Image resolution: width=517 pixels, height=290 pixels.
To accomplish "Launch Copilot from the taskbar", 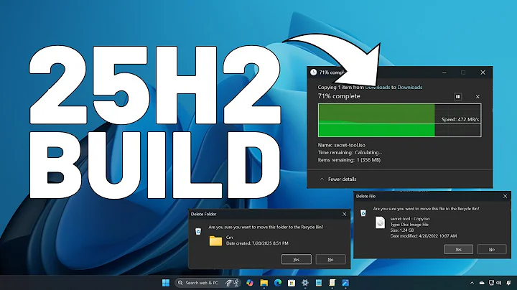I will pyautogui.click(x=250, y=283).
